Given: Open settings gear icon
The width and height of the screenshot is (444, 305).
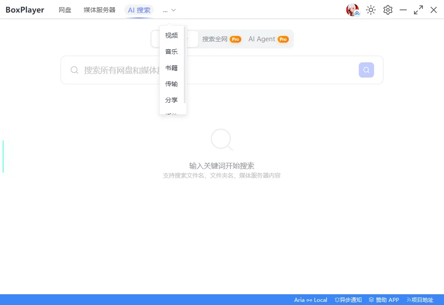Looking at the screenshot, I should click(387, 10).
